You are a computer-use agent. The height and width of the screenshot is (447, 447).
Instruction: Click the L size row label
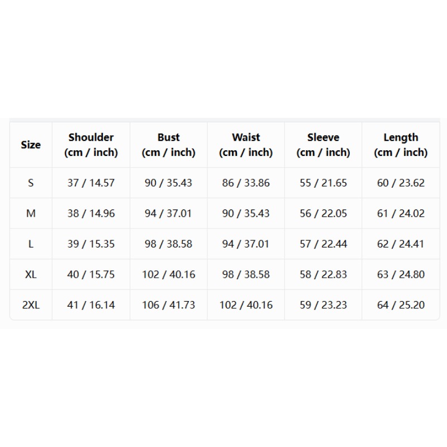pos(31,244)
